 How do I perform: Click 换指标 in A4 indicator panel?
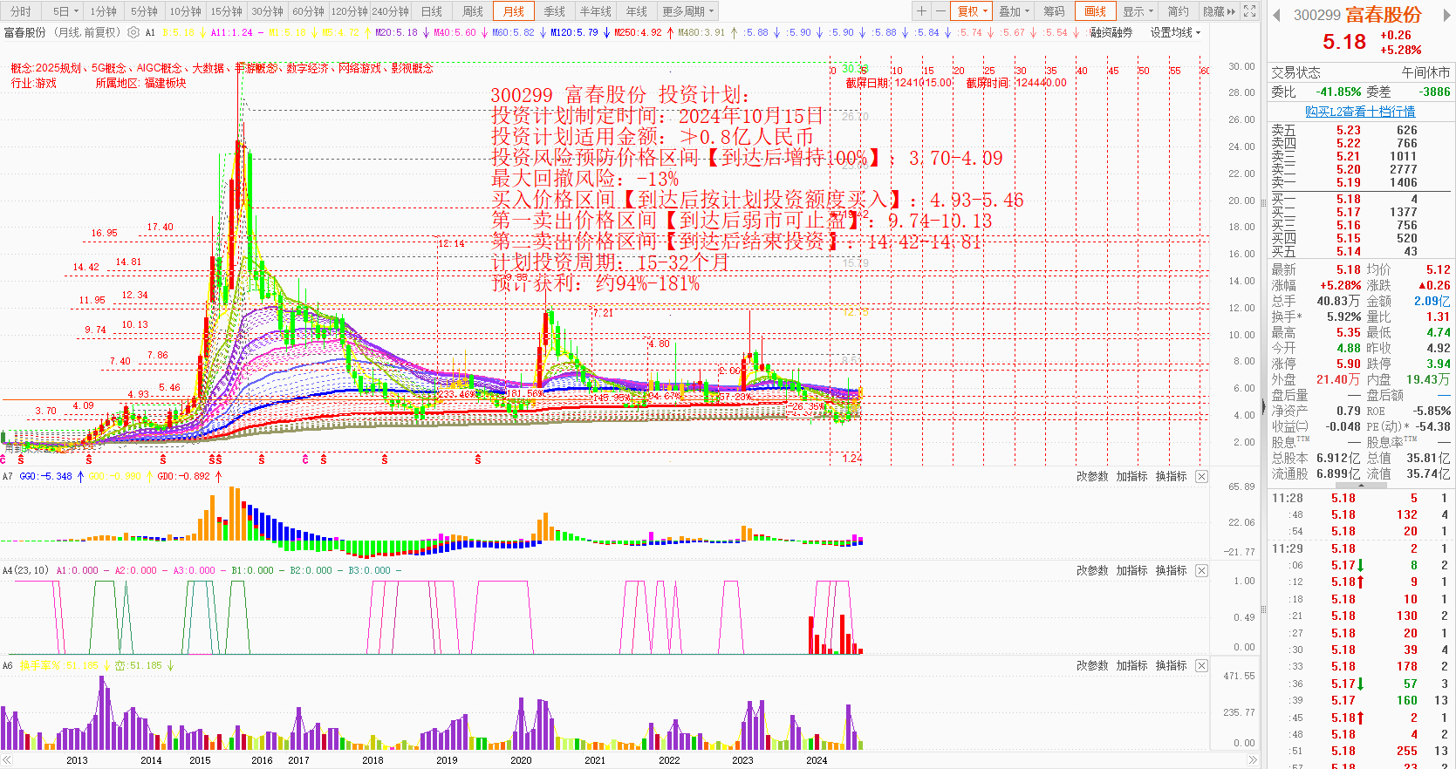(x=1171, y=570)
